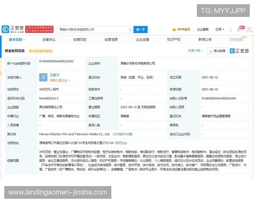This screenshot has height=203, width=254.
Task: Clear the search box text
Action: click(x=130, y=30)
